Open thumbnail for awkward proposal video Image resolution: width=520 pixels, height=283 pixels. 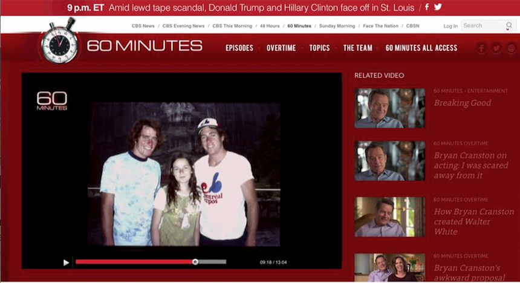click(x=389, y=267)
